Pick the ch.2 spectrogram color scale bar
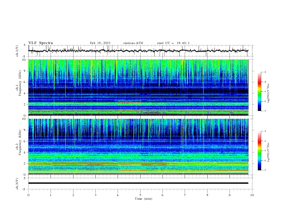The image size is (284, 219). (260, 151)
